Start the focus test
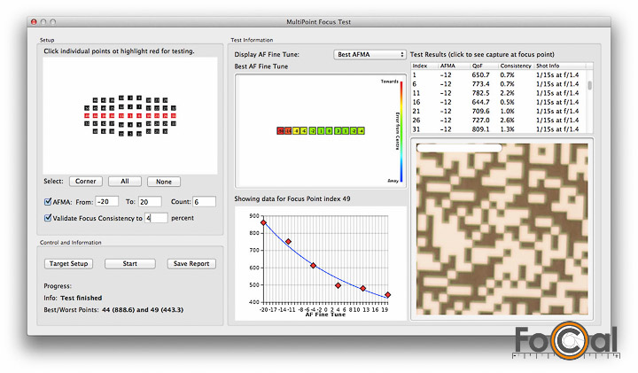This screenshot has width=638, height=373. click(129, 264)
